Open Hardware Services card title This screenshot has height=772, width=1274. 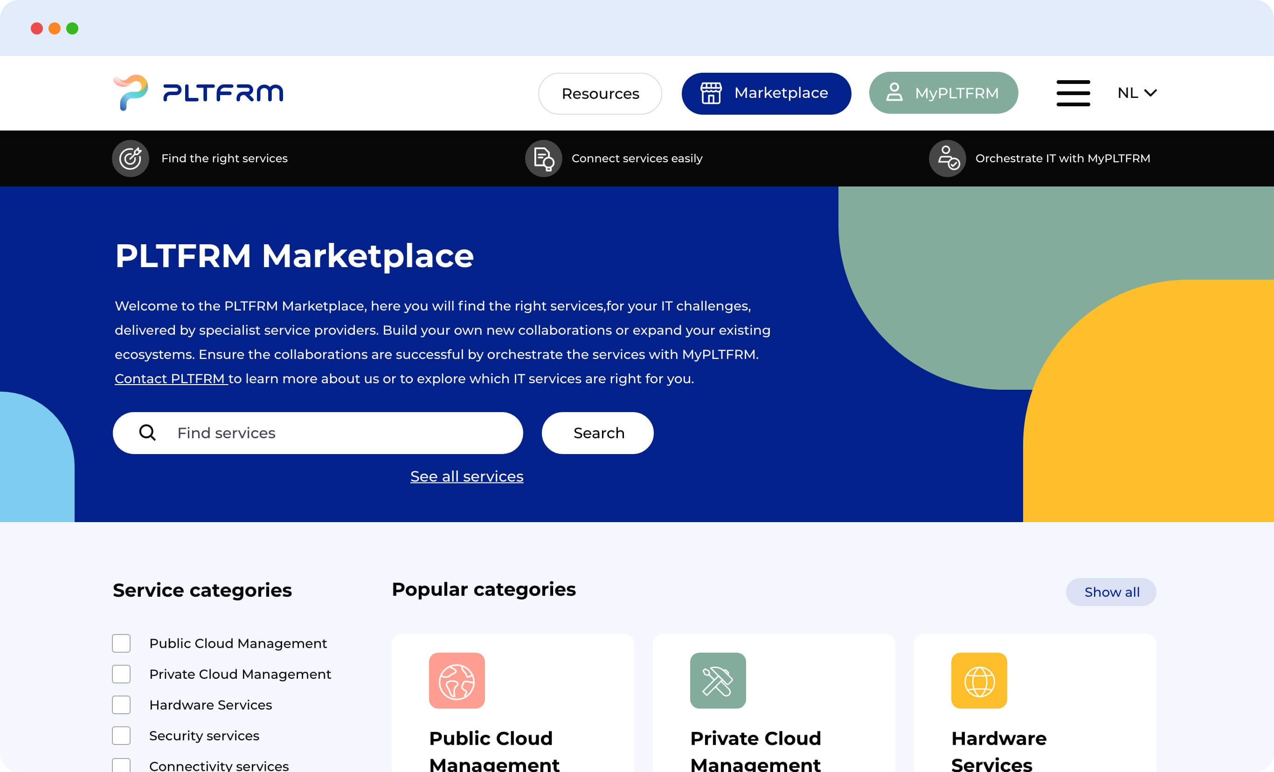998,750
